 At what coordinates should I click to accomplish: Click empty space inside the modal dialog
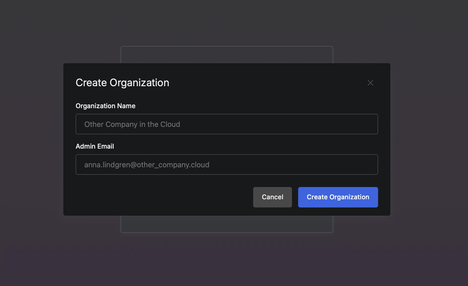(x=153, y=197)
